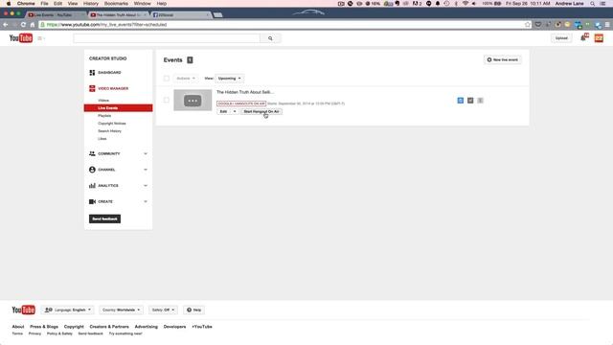Click the dark gray icon in the event row

pyautogui.click(x=470, y=101)
